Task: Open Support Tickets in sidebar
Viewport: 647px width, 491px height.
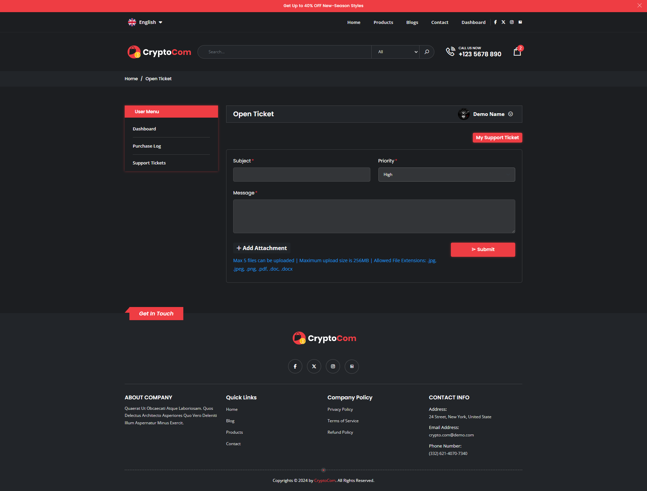Action: coord(149,163)
